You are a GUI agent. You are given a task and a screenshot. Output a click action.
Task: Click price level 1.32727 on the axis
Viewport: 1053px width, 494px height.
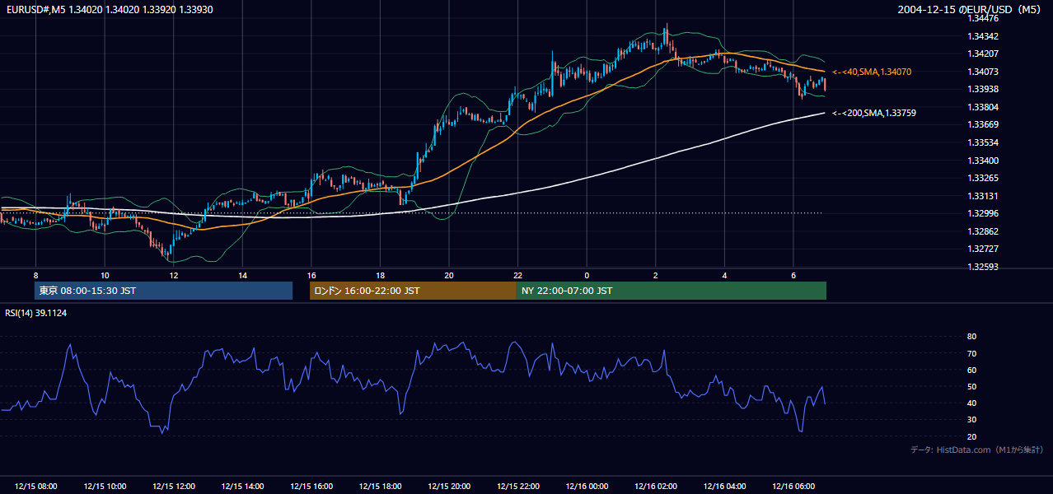coord(983,249)
